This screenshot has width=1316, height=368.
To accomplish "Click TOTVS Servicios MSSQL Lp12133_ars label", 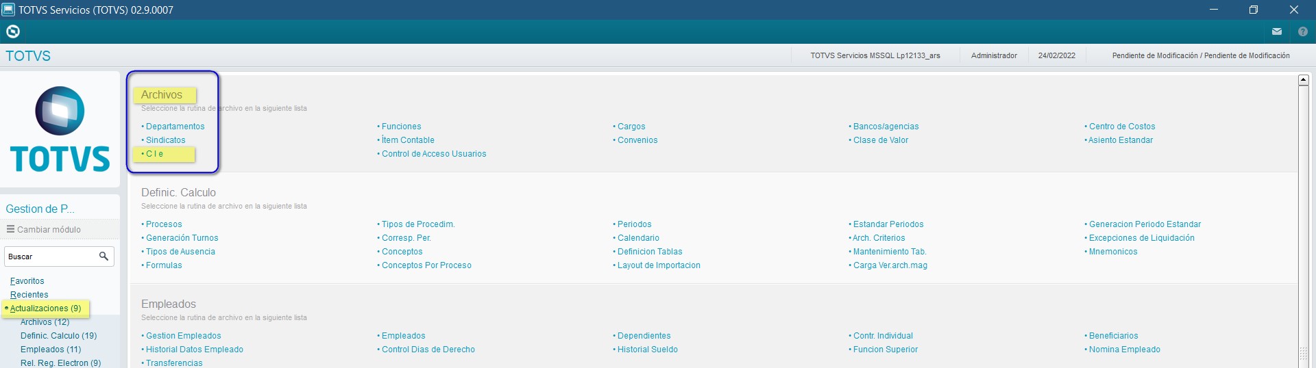I will click(875, 55).
